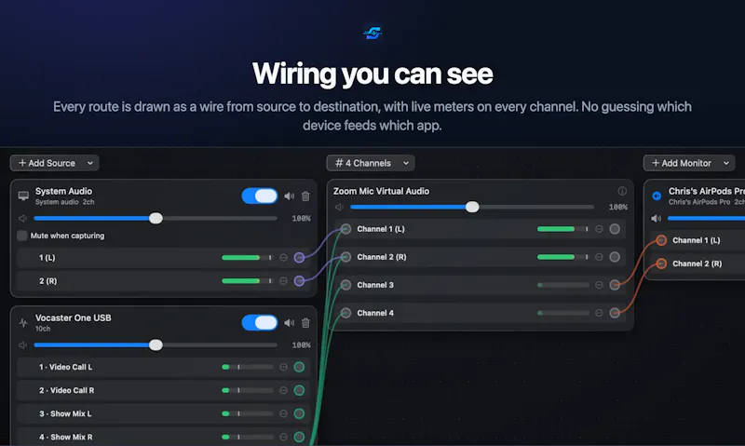Click the Vocaster One USB waveform icon

click(23, 323)
